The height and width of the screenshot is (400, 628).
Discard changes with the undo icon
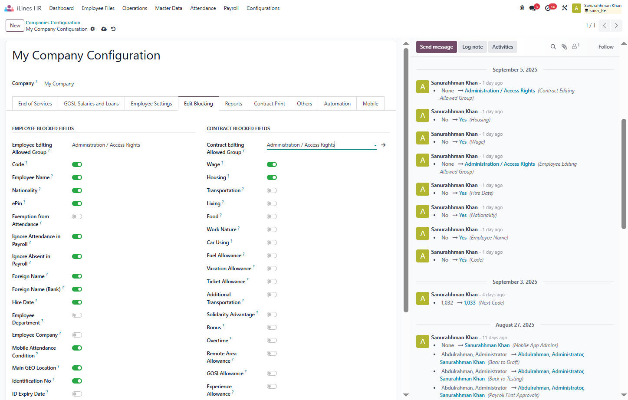(x=113, y=29)
